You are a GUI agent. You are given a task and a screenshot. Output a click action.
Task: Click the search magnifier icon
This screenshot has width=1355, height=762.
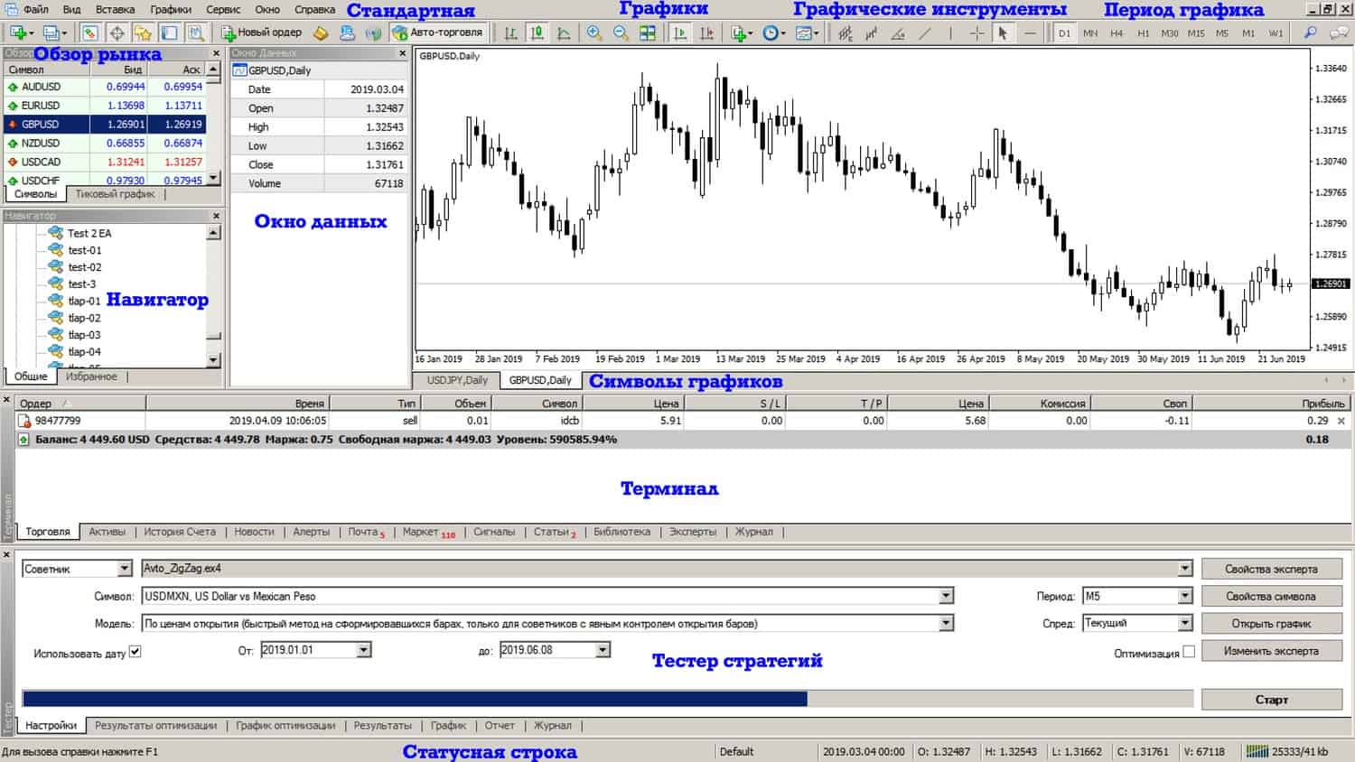point(1310,33)
